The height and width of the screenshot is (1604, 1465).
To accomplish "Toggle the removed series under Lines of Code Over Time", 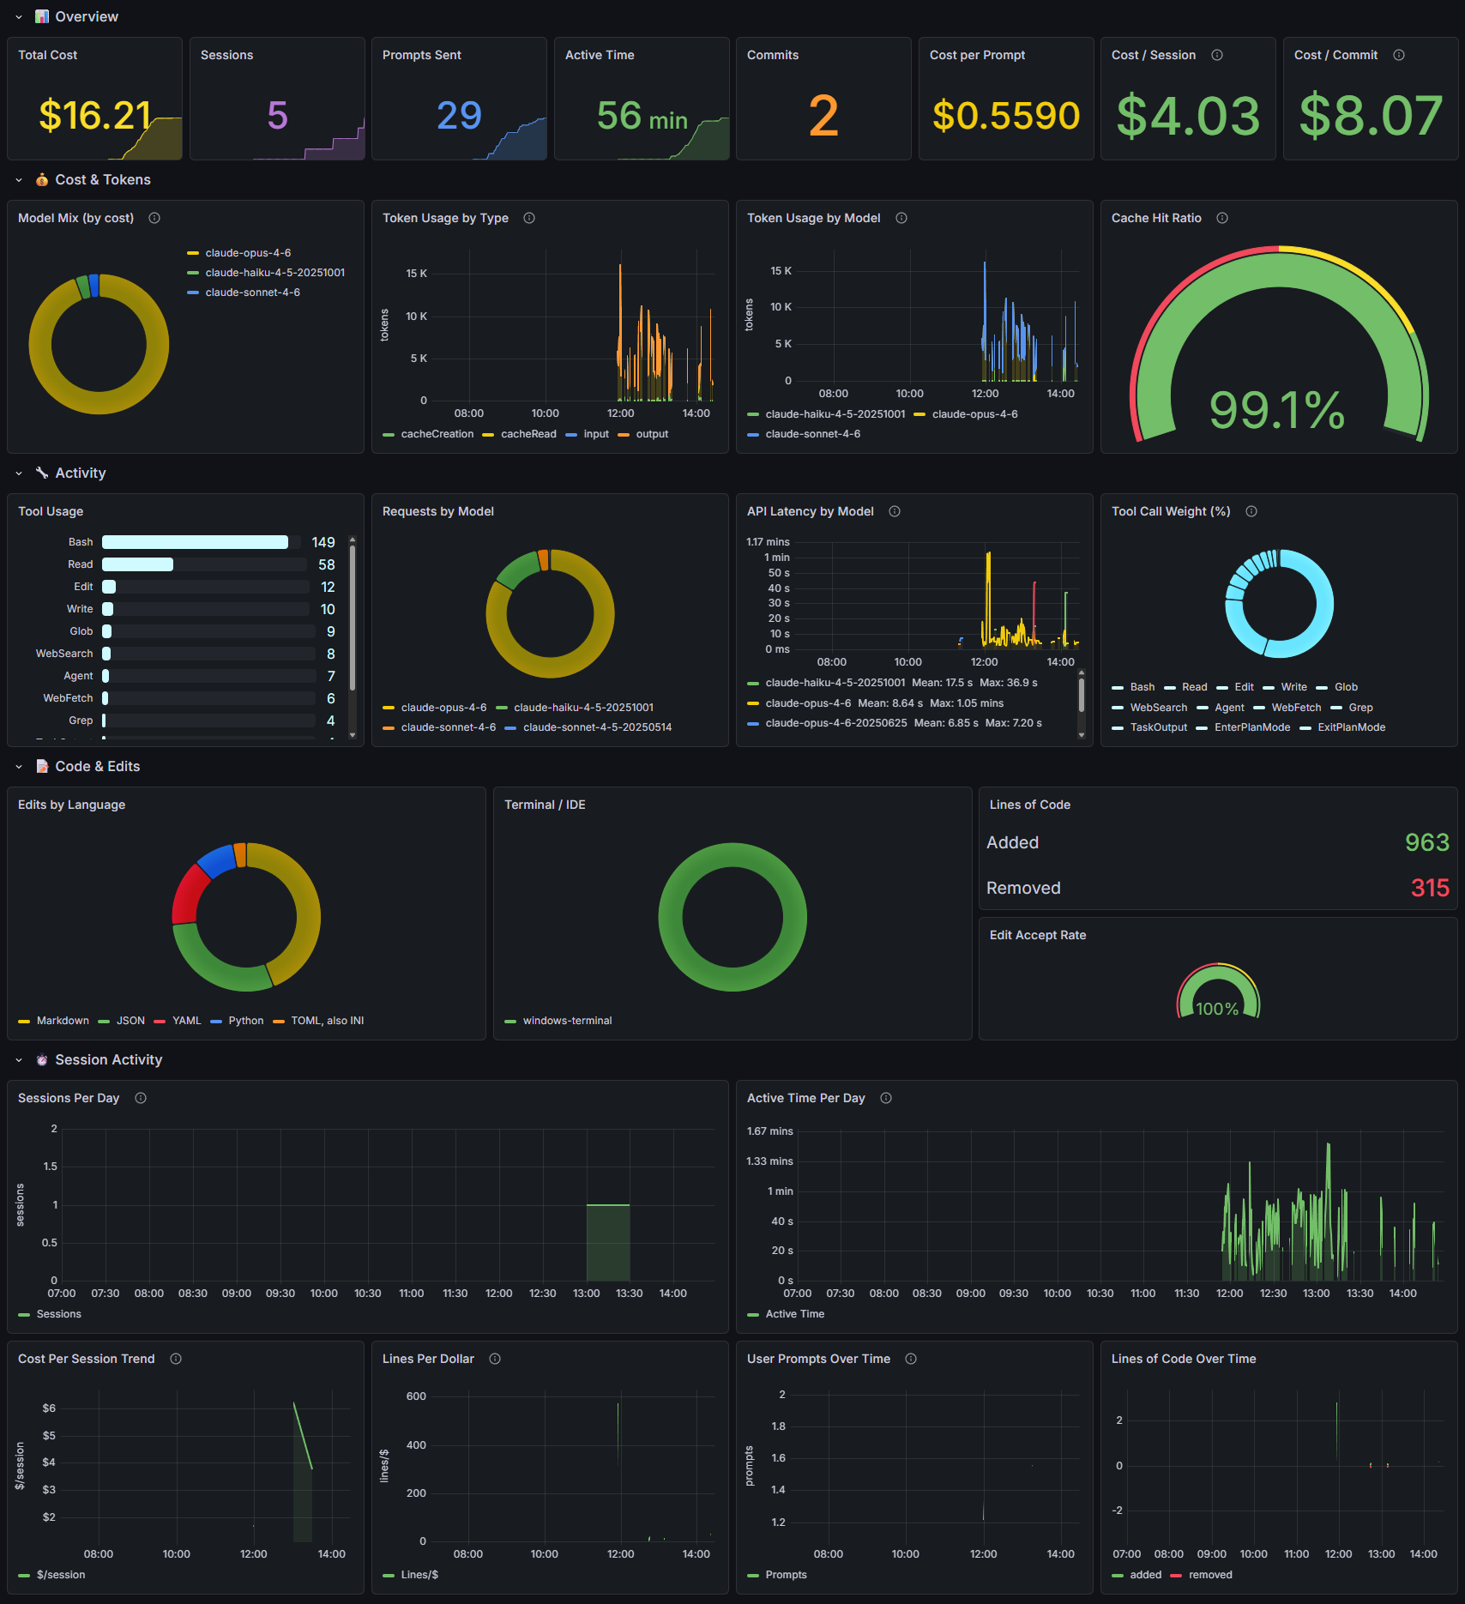I will point(1212,1575).
